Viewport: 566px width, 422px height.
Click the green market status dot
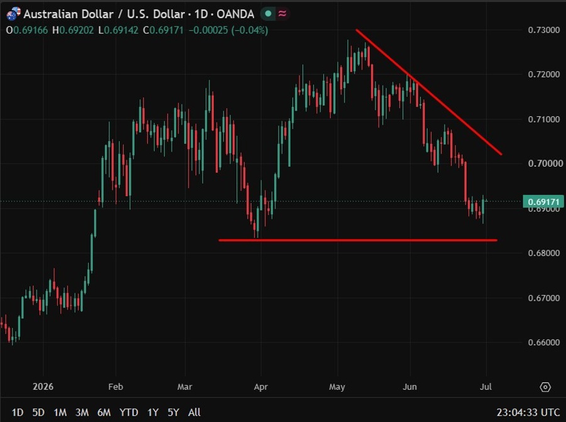[268, 14]
